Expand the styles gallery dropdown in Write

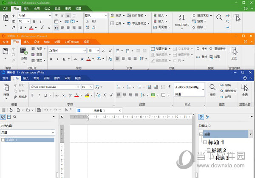[203, 89]
